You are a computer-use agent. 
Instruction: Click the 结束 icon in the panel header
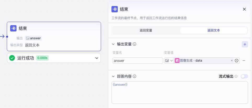coord(115,9)
